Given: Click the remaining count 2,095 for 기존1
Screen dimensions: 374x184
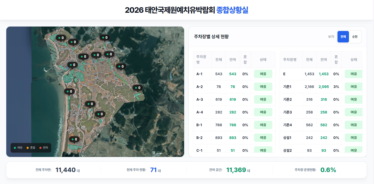Looking at the screenshot, I should pos(324,87).
